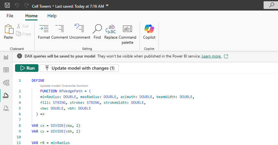This screenshot has width=278, height=145.
Task: Switch to Report view in sidebar
Action: 6,57
